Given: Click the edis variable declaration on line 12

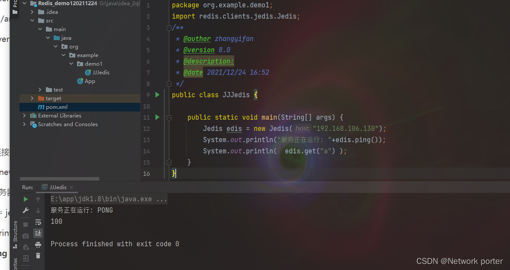Looking at the screenshot, I should (x=234, y=128).
